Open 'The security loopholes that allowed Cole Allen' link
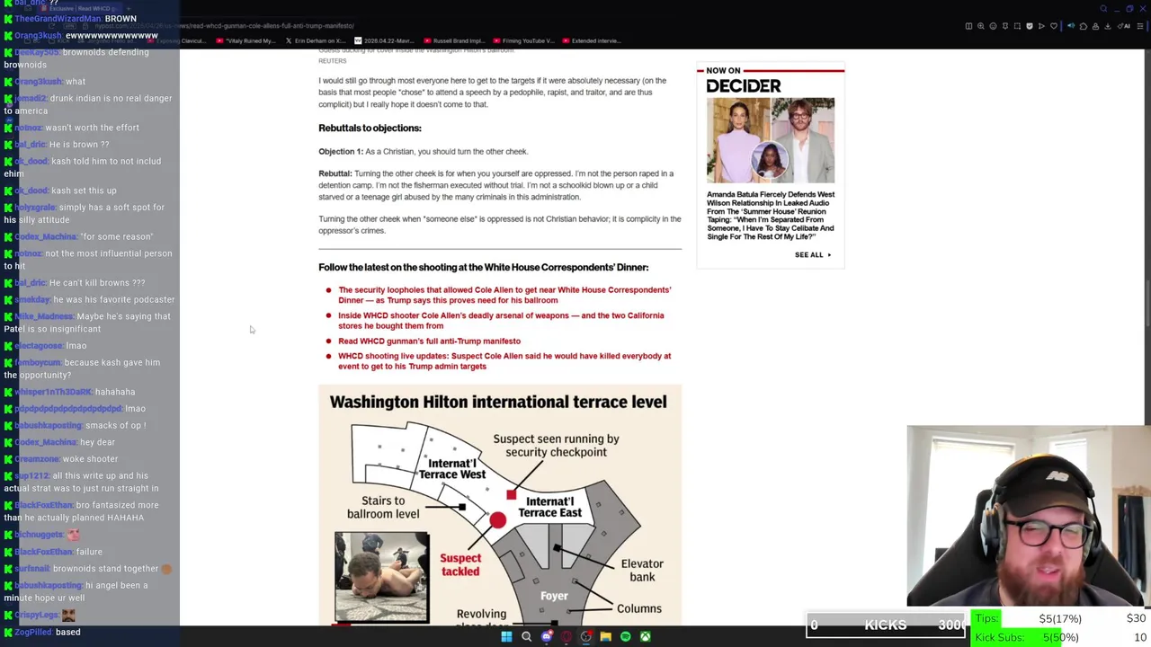This screenshot has height=647, width=1151. point(504,295)
